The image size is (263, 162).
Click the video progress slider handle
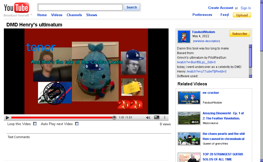114,118
